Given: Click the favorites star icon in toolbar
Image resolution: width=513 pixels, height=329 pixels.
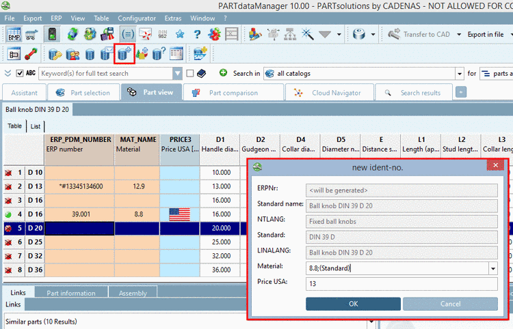Looking at the screenshot, I should click(180, 34).
